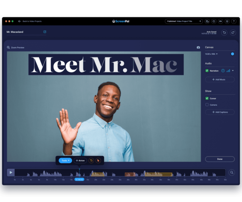Open the help question mark icon
242x202 pixels.
pyautogui.click(x=234, y=21)
